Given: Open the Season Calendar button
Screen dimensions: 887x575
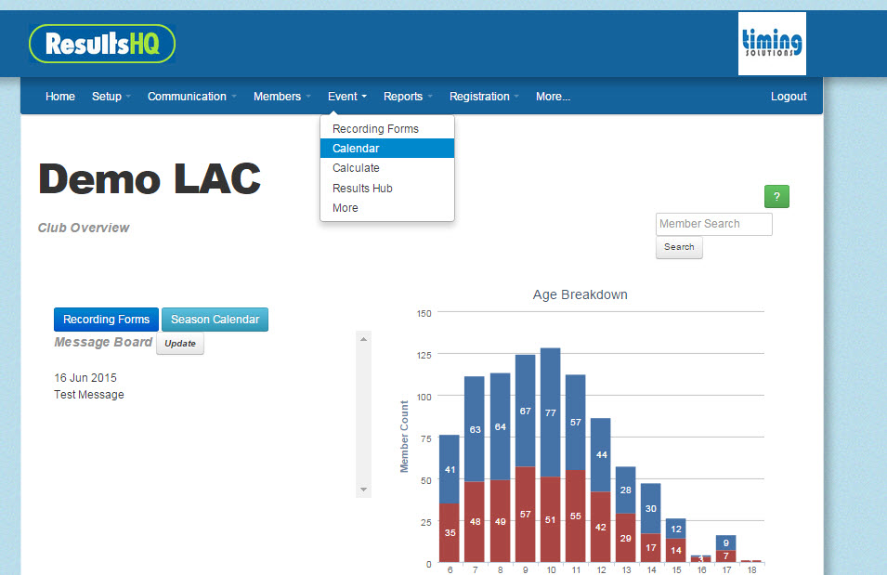Looking at the screenshot, I should pos(215,319).
